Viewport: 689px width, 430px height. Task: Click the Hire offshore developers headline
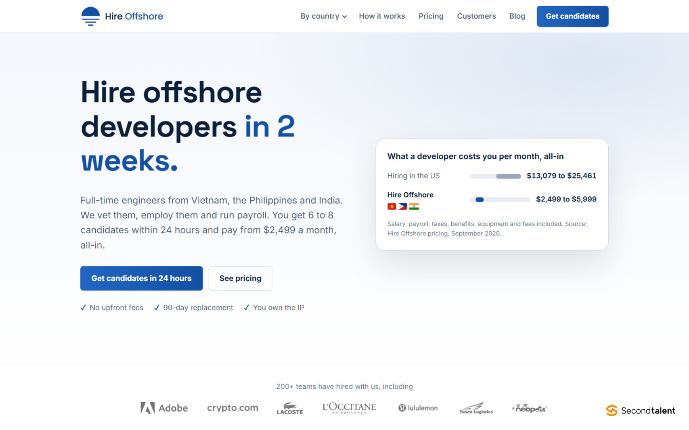click(188, 126)
